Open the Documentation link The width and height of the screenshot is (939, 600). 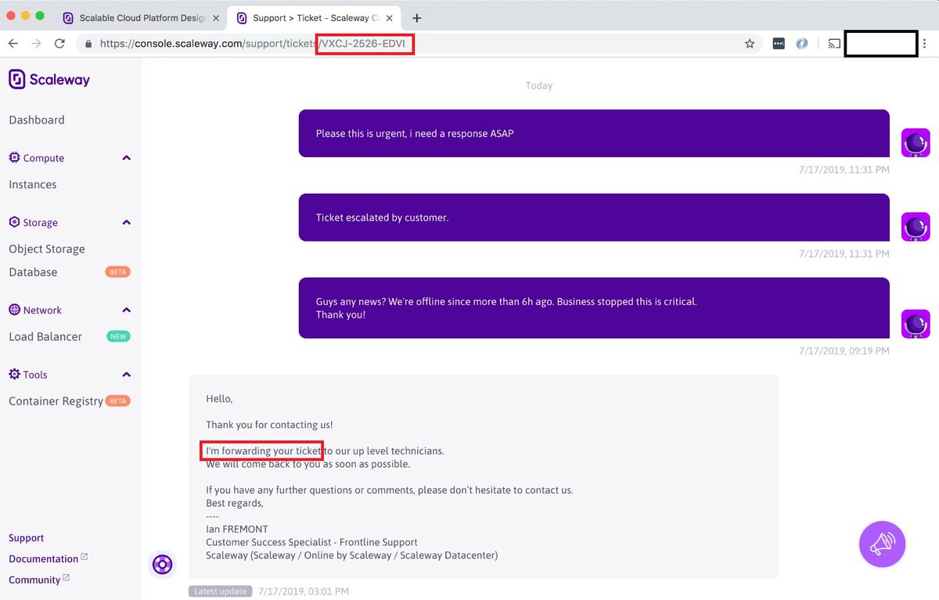[43, 559]
